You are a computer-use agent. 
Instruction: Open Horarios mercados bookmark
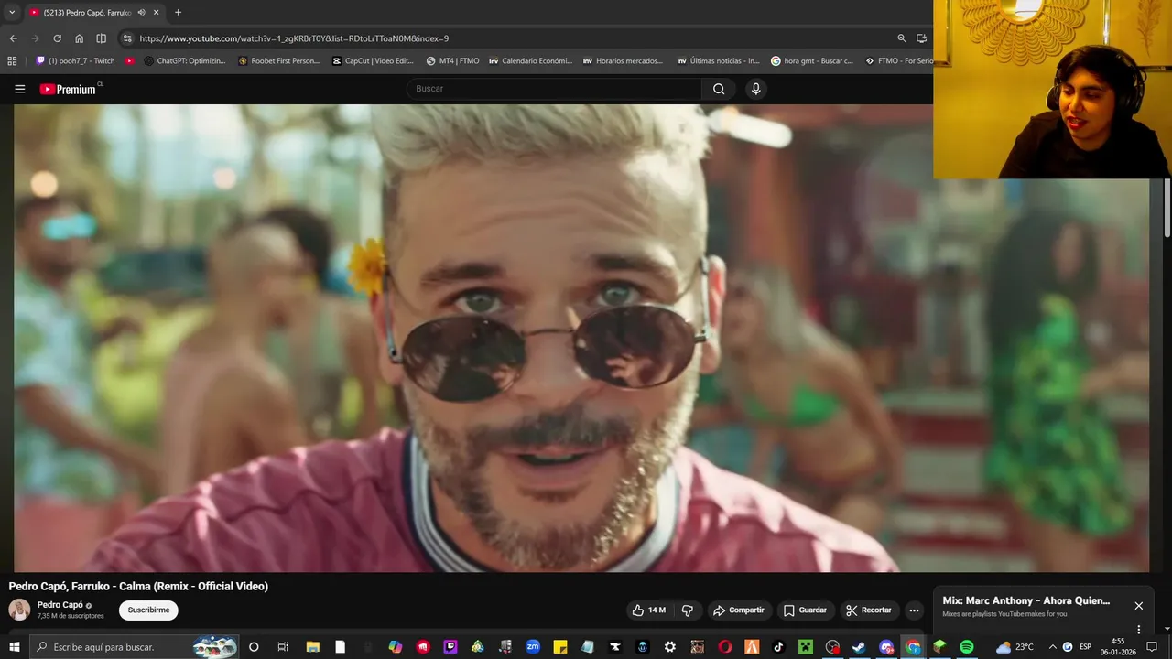pos(623,61)
